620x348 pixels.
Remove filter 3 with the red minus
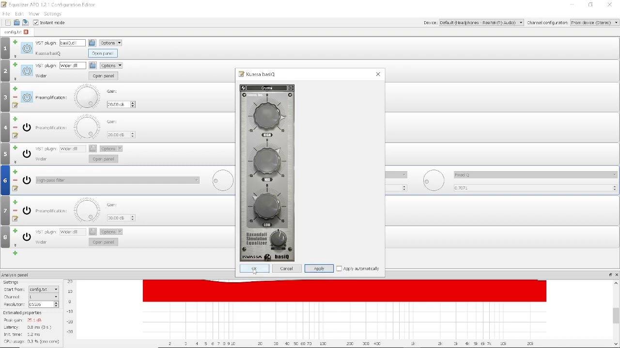point(15,97)
